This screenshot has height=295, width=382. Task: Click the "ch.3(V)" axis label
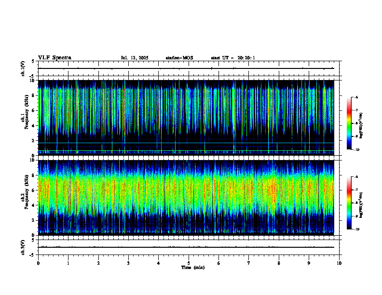click(x=23, y=247)
